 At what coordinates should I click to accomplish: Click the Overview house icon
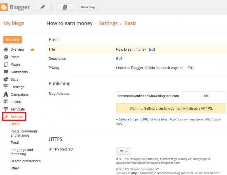[6, 49]
